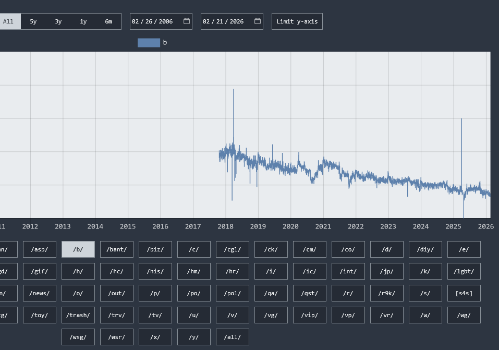Select the /trash/ board
This screenshot has width=499, height=350.
click(78, 315)
